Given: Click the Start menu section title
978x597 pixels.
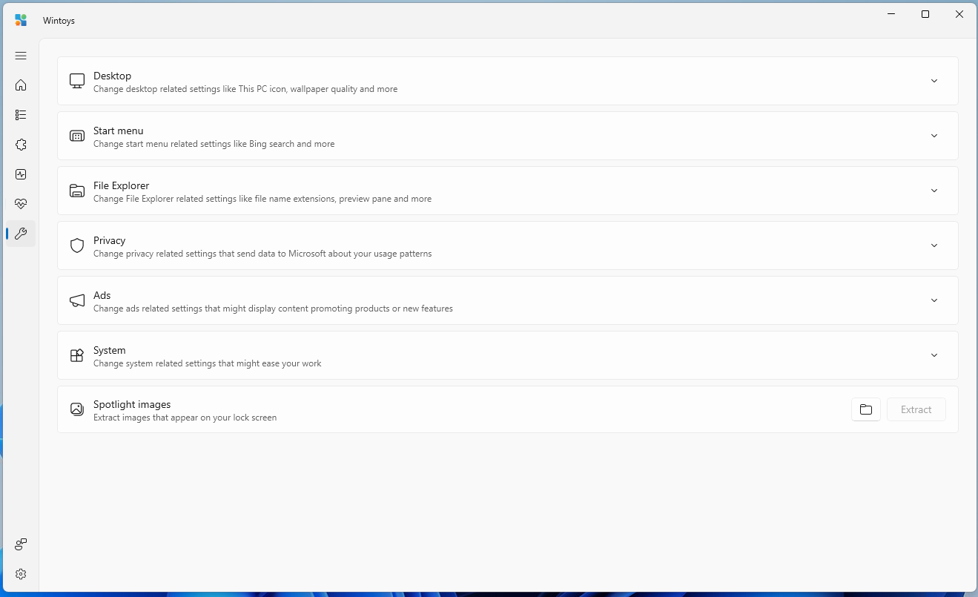Looking at the screenshot, I should tap(119, 131).
